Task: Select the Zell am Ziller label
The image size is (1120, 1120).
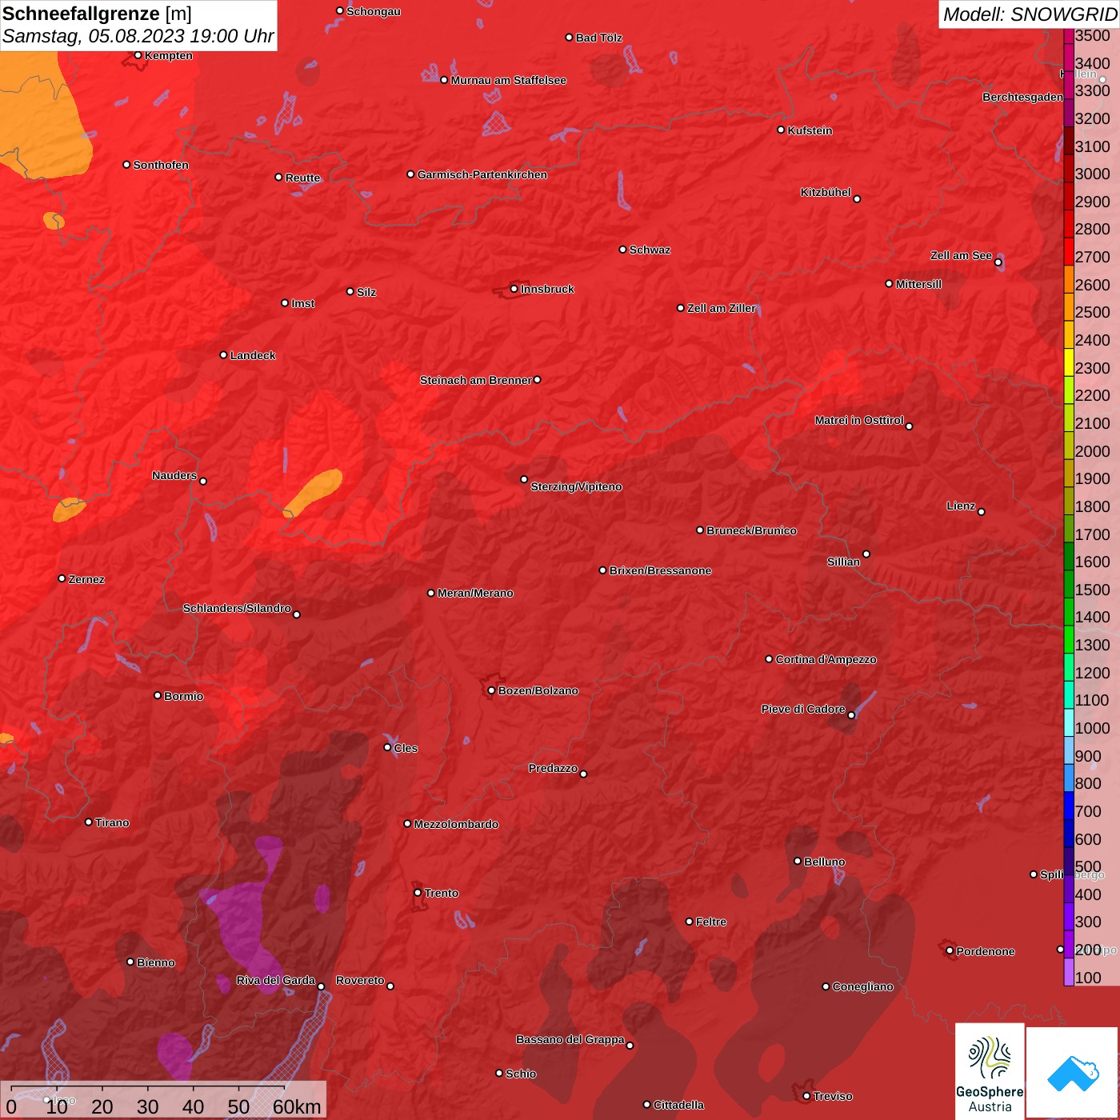Action: 721,308
